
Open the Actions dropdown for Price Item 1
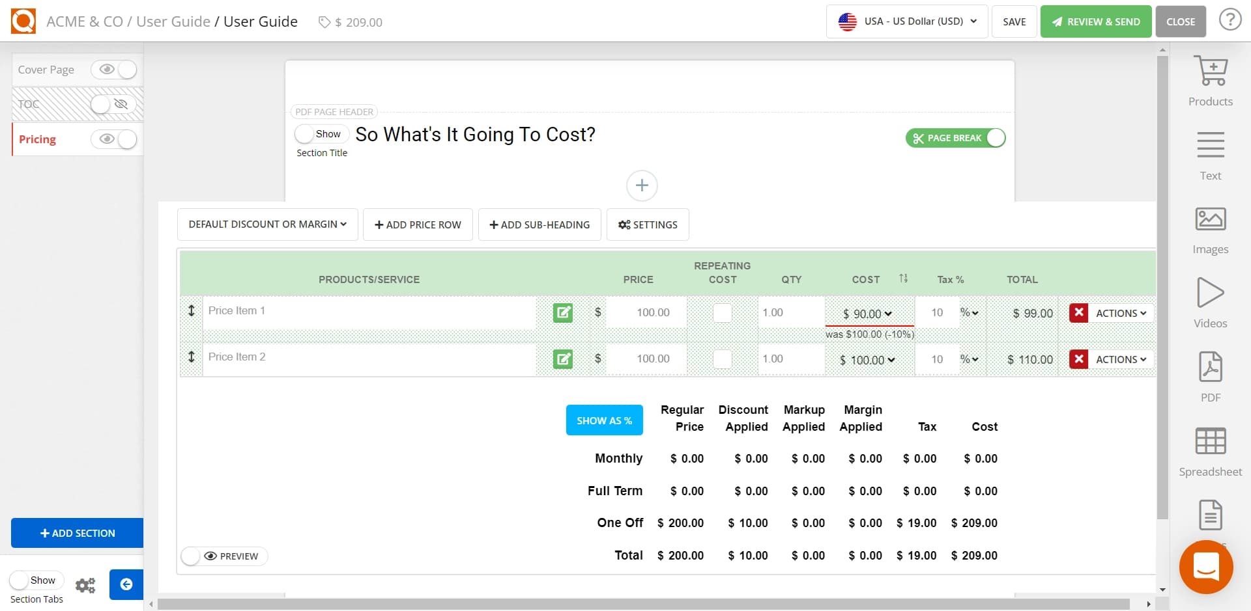(1117, 312)
